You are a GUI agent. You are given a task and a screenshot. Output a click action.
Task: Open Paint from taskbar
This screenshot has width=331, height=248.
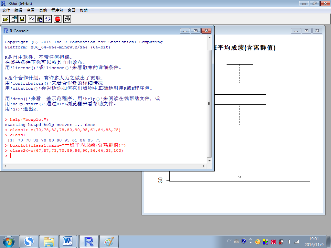pyautogui.click(x=109, y=242)
